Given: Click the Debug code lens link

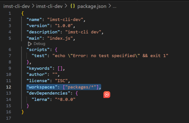Looking at the screenshot, I should point(40,44).
